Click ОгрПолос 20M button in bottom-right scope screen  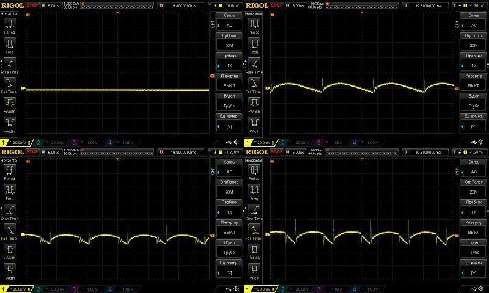[474, 189]
